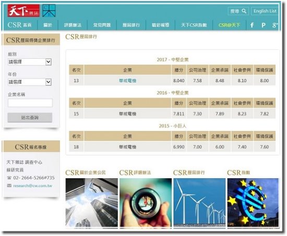The image size is (287, 236).
Task: Open the 華城電機 link in 2017 table
Action: click(127, 81)
